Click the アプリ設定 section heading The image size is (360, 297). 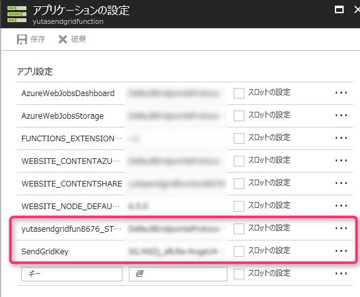click(35, 72)
